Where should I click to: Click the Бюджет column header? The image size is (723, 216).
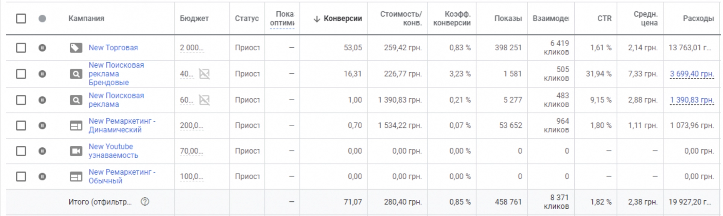click(194, 18)
